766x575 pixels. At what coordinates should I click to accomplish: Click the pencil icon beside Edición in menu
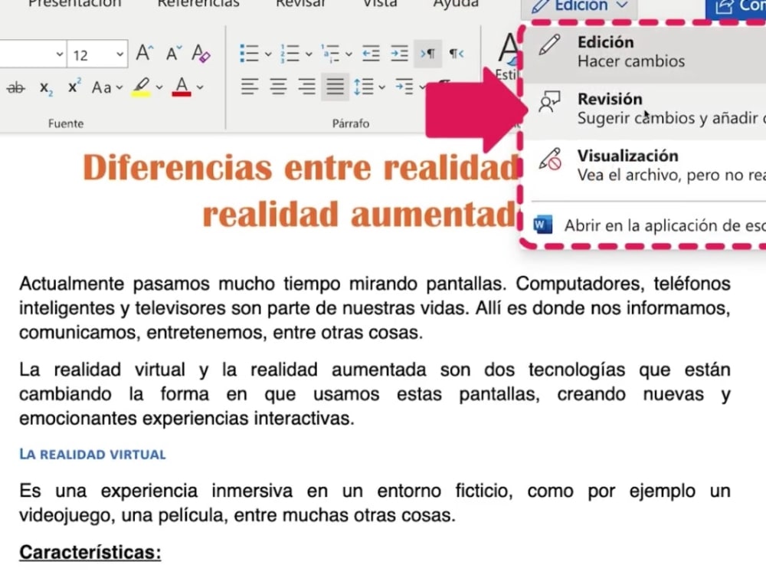(549, 45)
